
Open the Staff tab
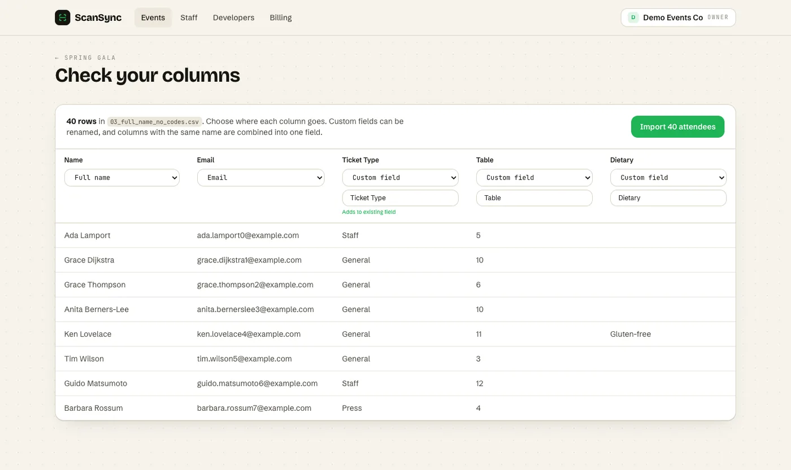point(189,17)
